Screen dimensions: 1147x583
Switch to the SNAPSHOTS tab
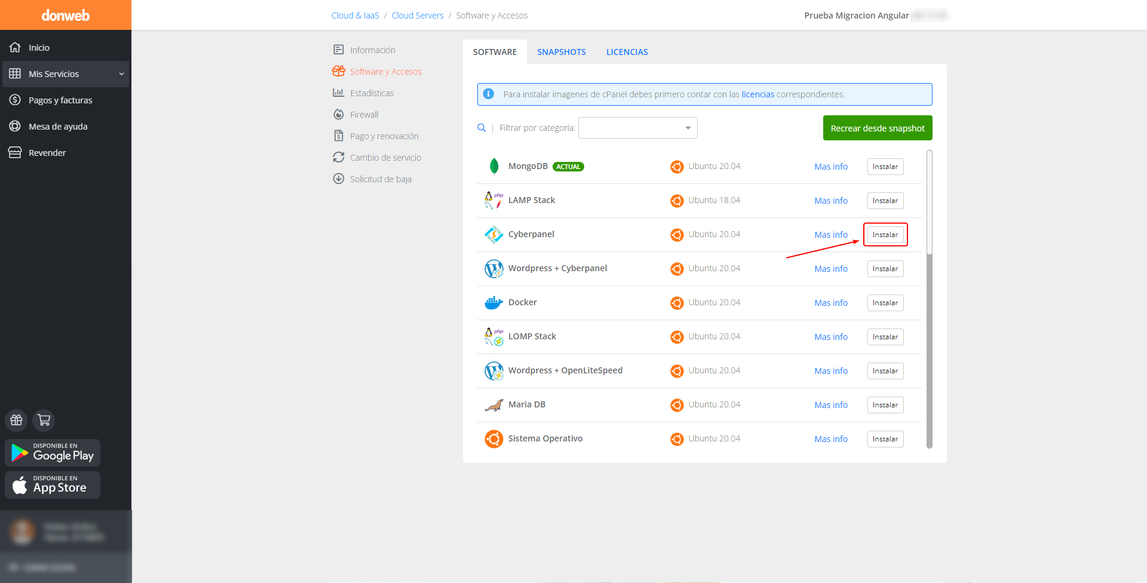pyautogui.click(x=561, y=52)
